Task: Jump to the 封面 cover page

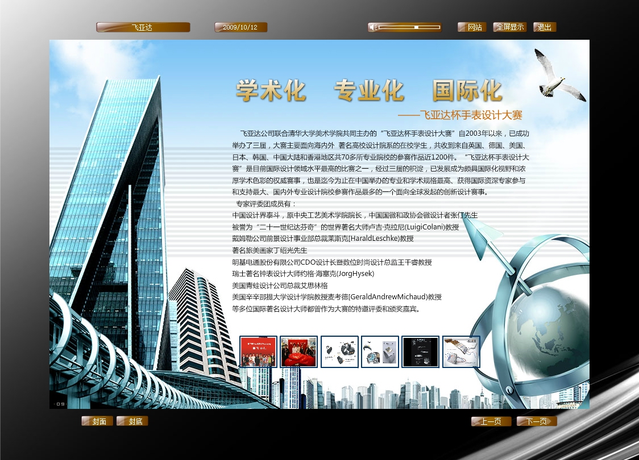Action: [97, 421]
